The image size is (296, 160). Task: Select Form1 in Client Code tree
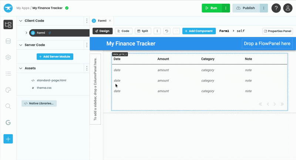point(59,33)
